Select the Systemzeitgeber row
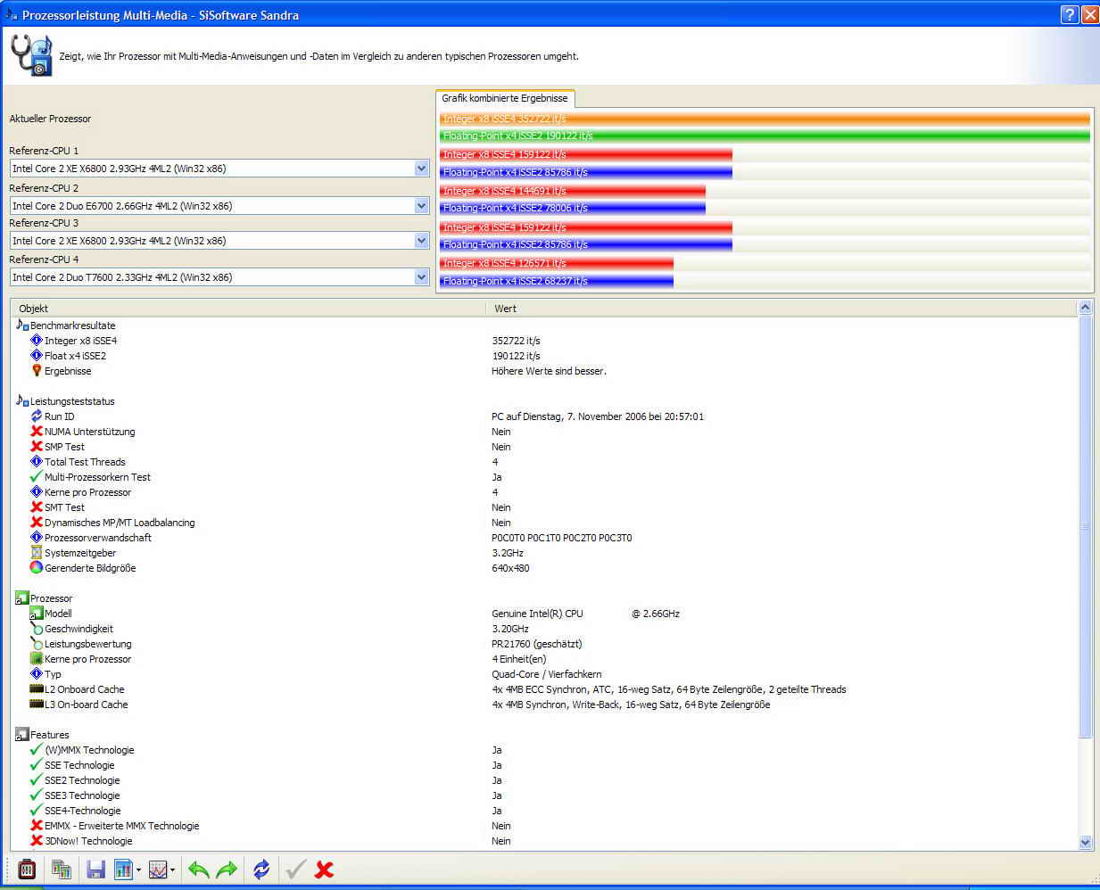The width and height of the screenshot is (1100, 890). pyautogui.click(x=544, y=553)
